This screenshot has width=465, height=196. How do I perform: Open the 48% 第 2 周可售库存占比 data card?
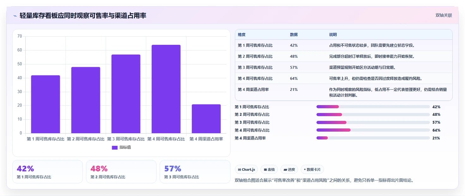tap(121, 172)
